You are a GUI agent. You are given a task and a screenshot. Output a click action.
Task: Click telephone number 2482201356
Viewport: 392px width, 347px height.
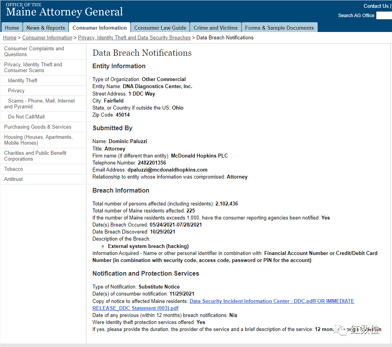pyautogui.click(x=152, y=163)
